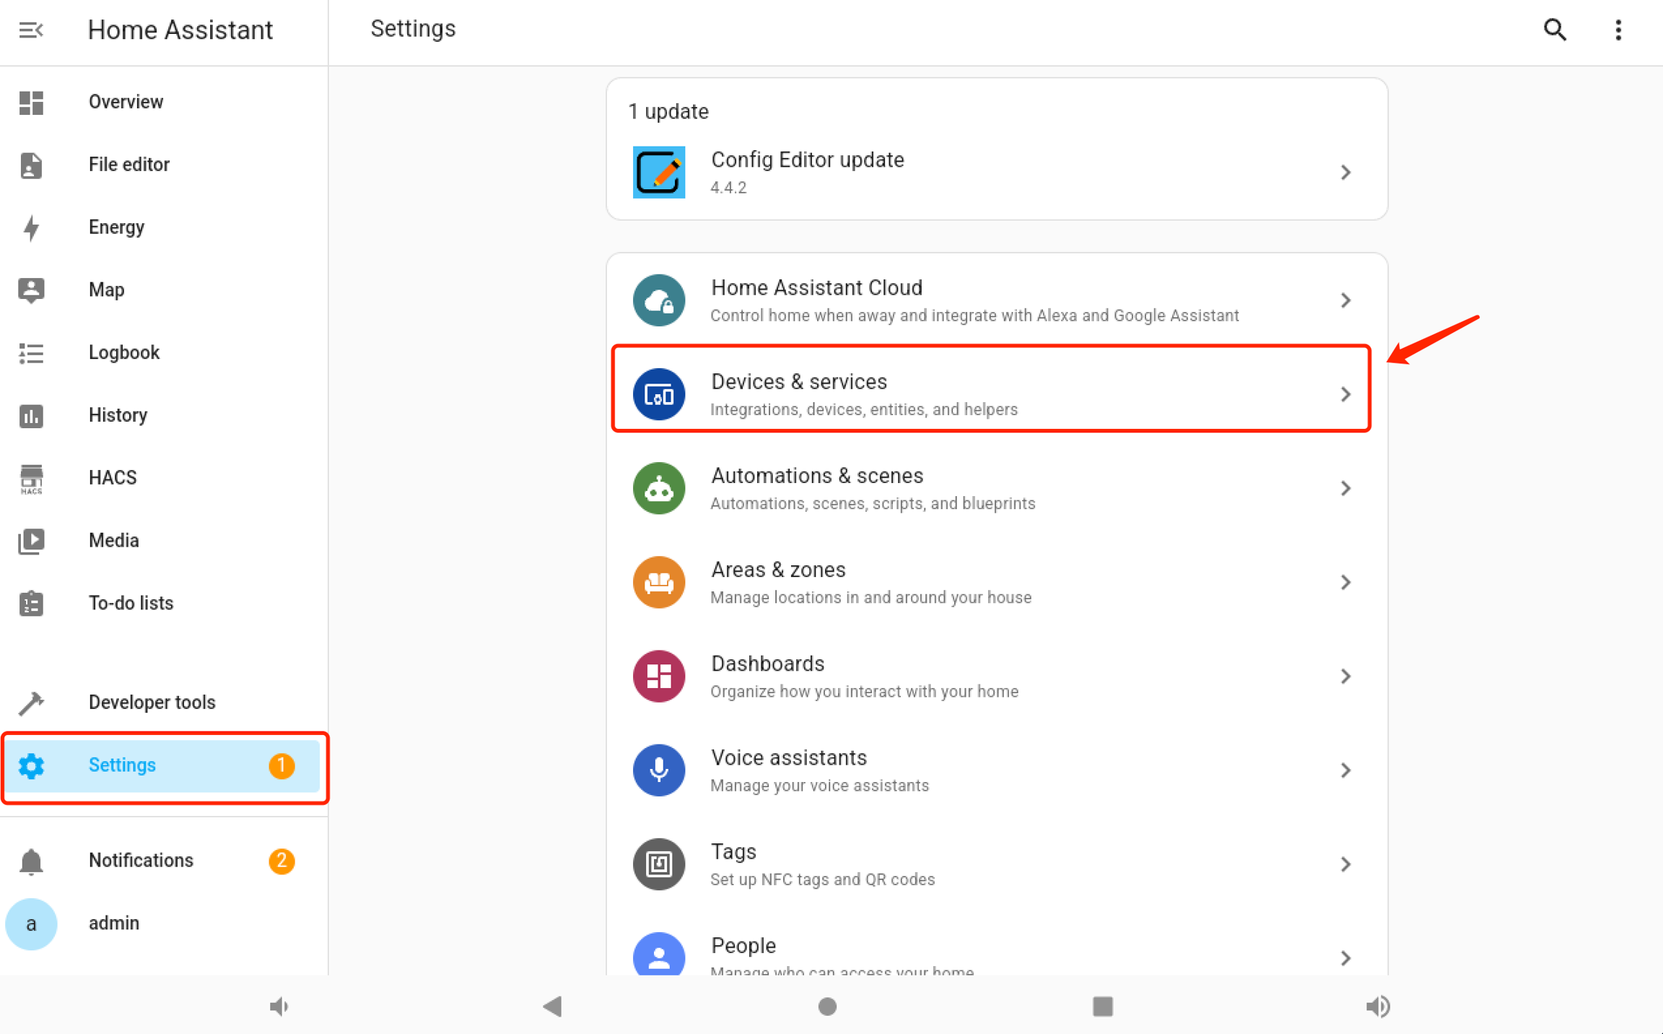Click the Android back navigation button
Screen dimensions: 1663x1034
553,1007
